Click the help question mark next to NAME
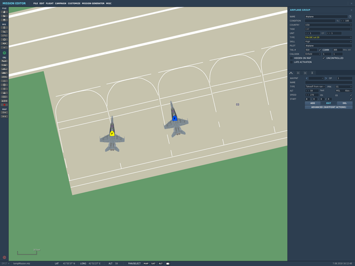355x266 pixels. pos(350,17)
